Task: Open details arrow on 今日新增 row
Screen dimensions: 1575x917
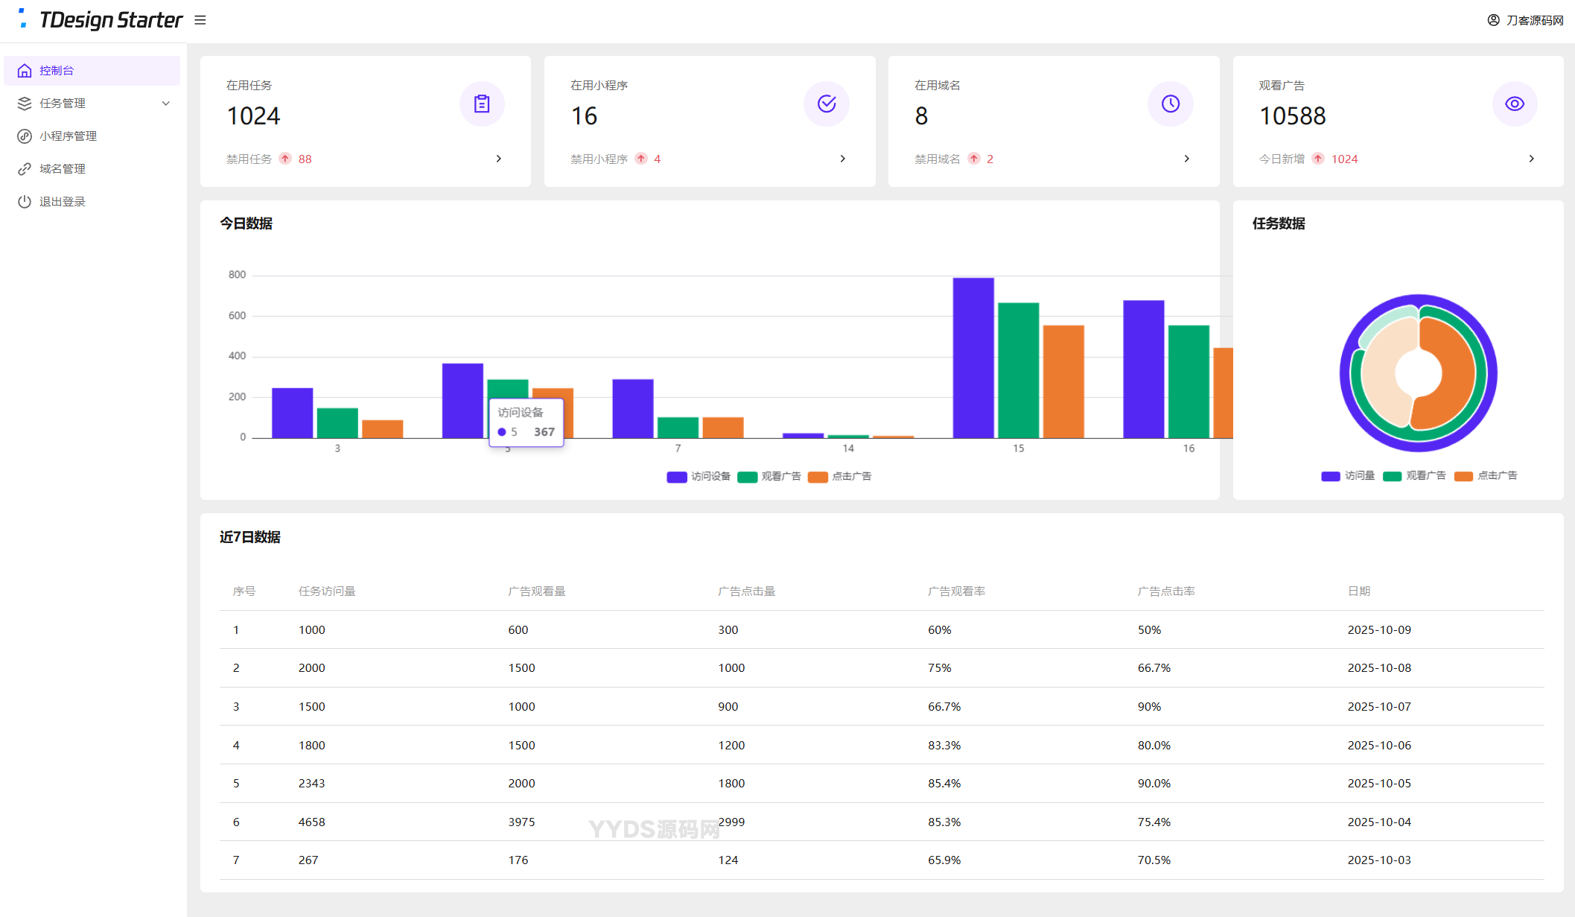Action: (1531, 159)
